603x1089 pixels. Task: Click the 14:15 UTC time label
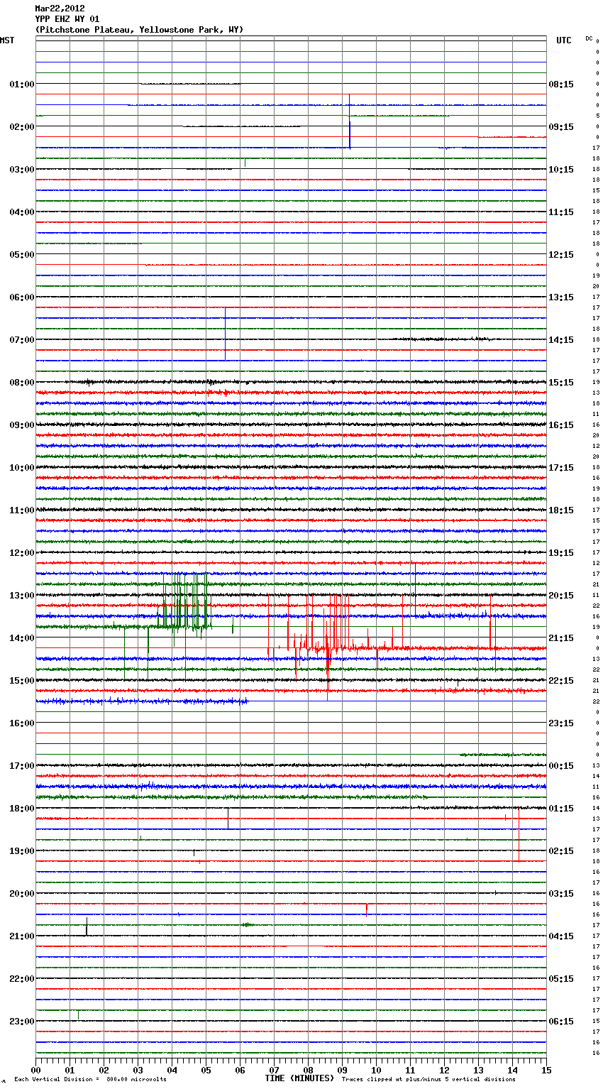point(561,340)
